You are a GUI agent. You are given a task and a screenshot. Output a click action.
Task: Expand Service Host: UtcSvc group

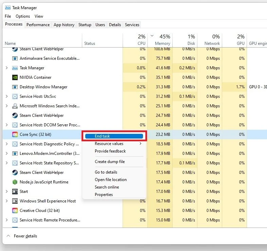coord(7,96)
